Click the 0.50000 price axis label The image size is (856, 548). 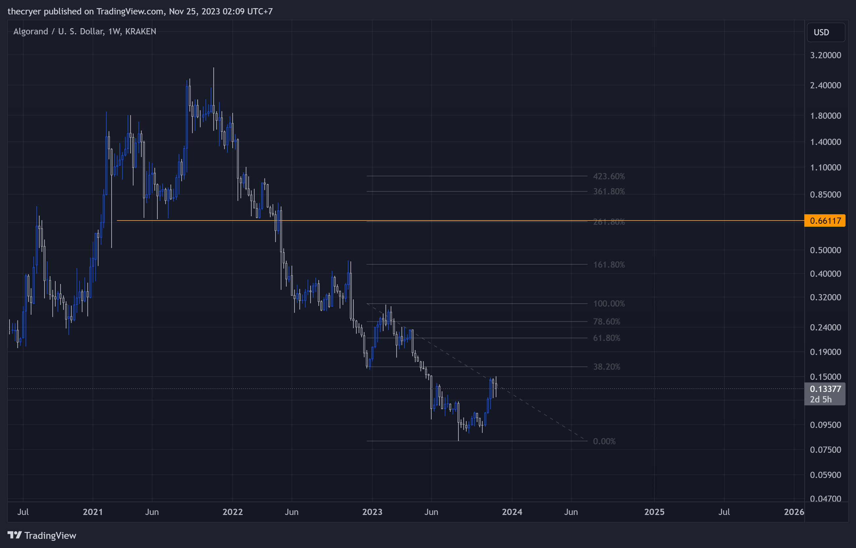tap(825, 250)
